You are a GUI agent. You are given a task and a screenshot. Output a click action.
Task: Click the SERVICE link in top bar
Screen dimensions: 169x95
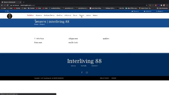pyautogui.click(x=148, y=11)
